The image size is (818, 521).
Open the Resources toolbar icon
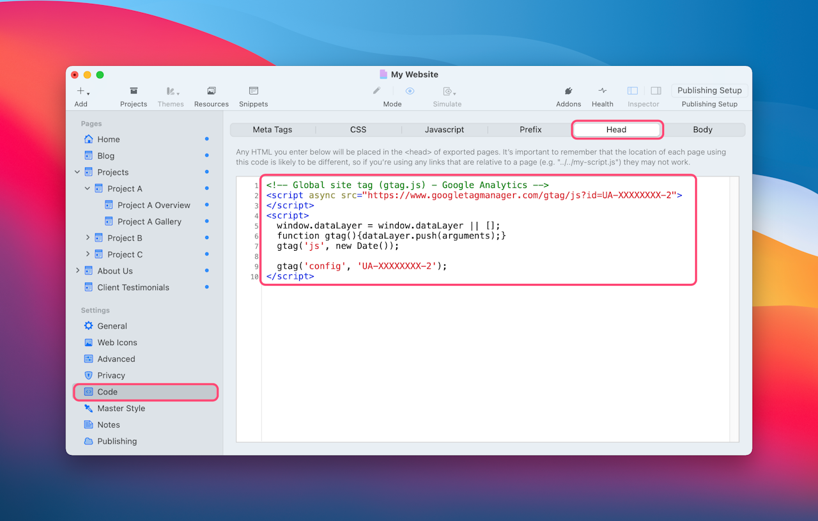(212, 91)
